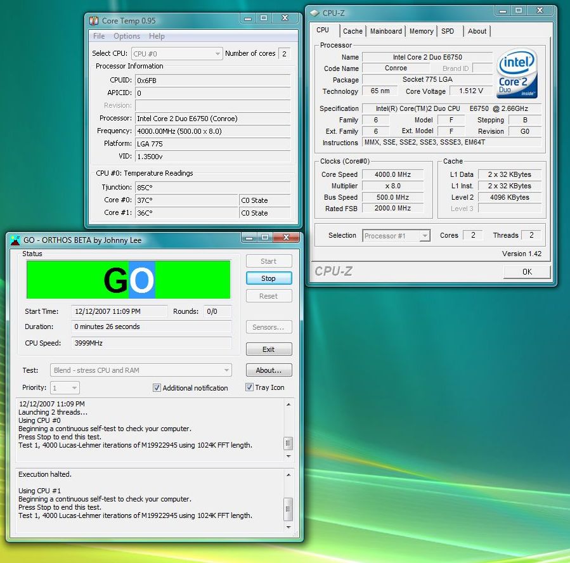Click the Reset button in ORTHOS
570x563 pixels.
[269, 296]
